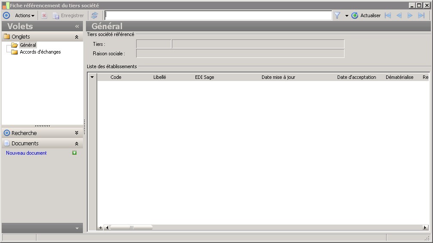Open the grid column selector arrow

[x=92, y=77]
